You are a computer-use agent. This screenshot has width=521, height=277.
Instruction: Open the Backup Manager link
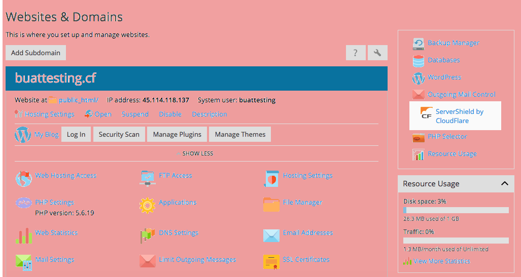tap(453, 43)
